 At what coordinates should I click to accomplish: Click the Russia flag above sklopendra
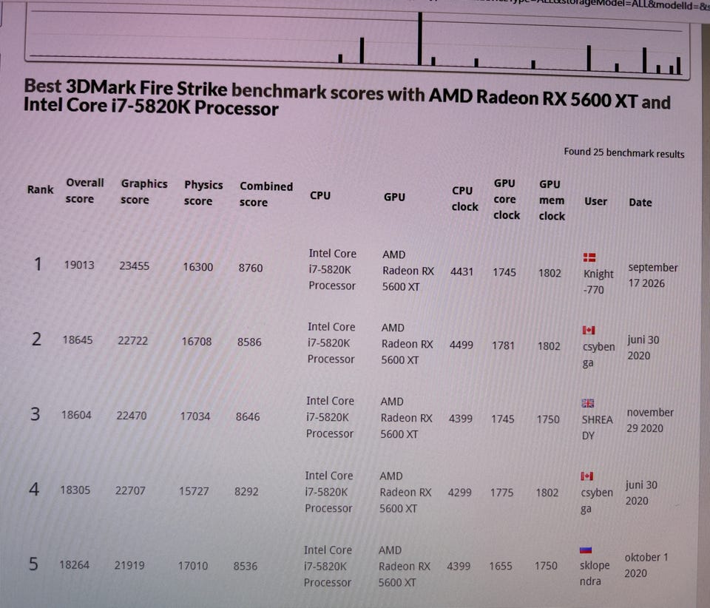(586, 550)
